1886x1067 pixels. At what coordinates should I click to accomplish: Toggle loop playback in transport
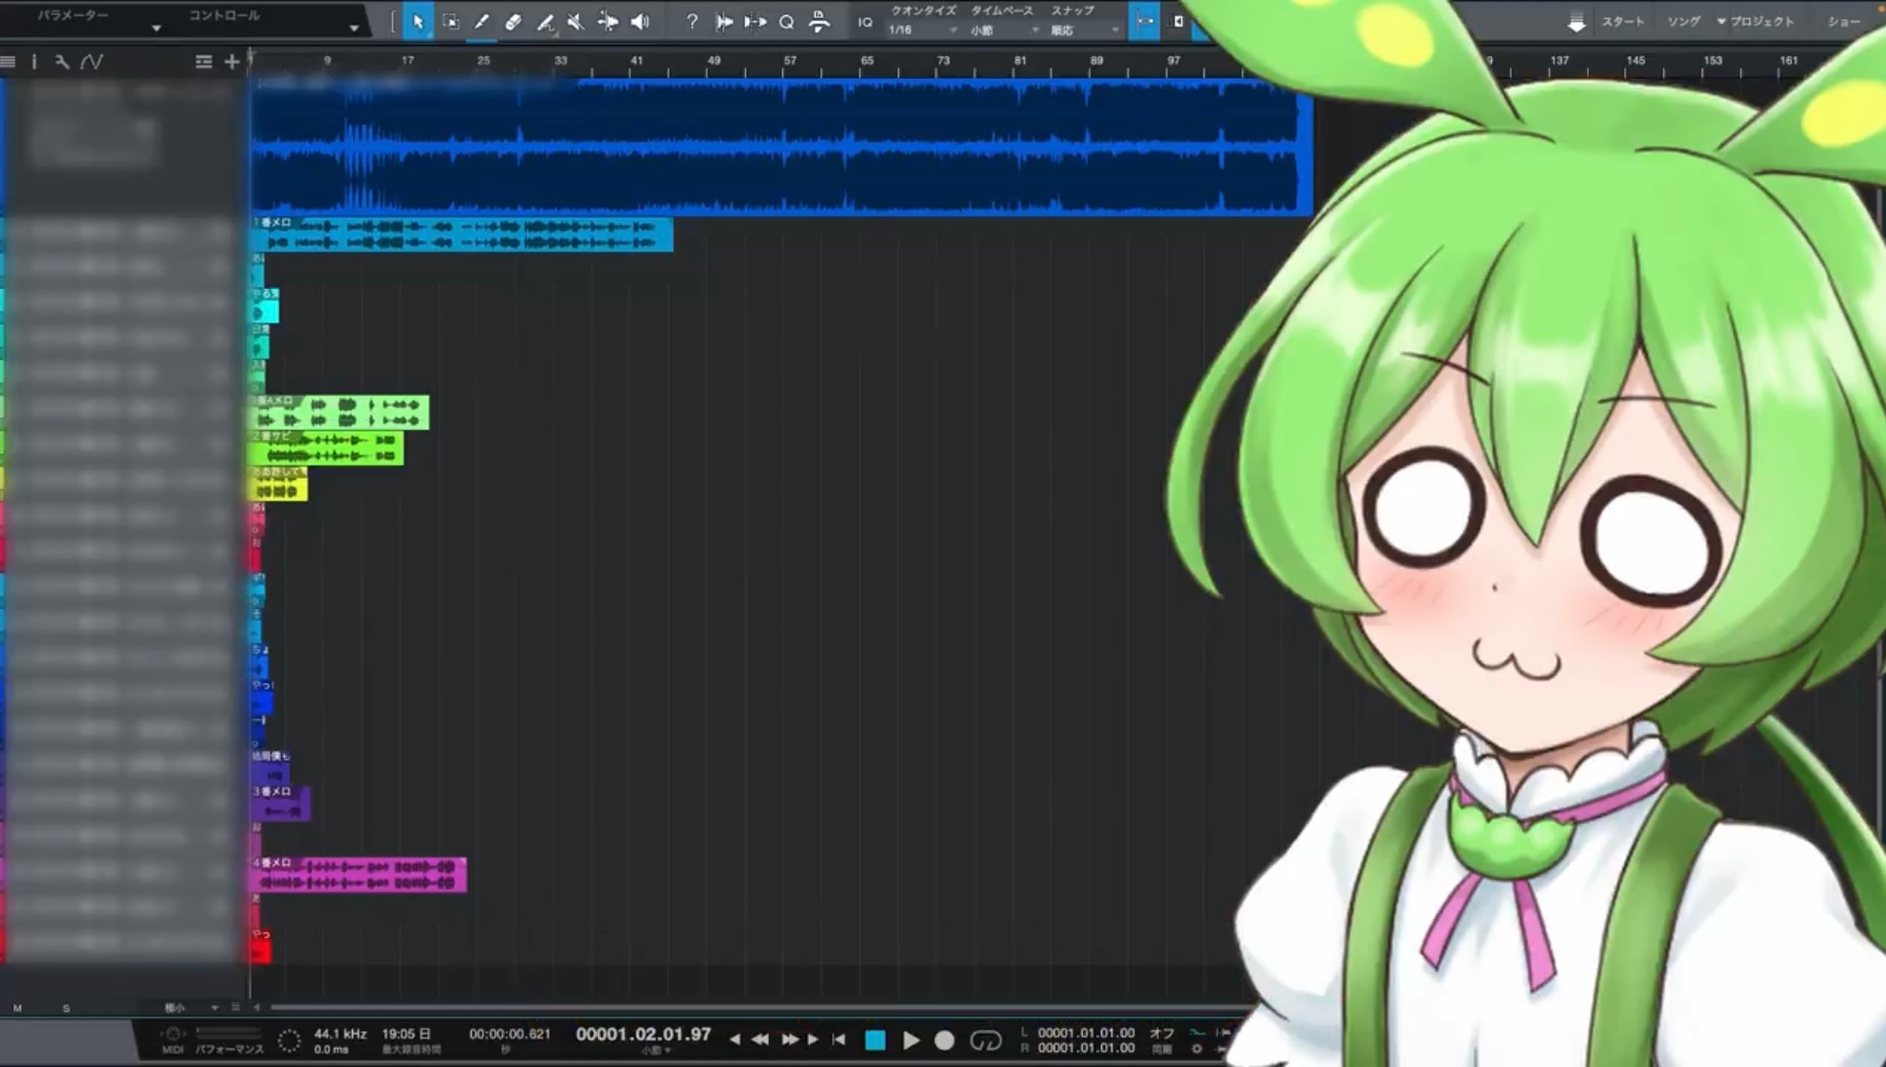(x=985, y=1040)
